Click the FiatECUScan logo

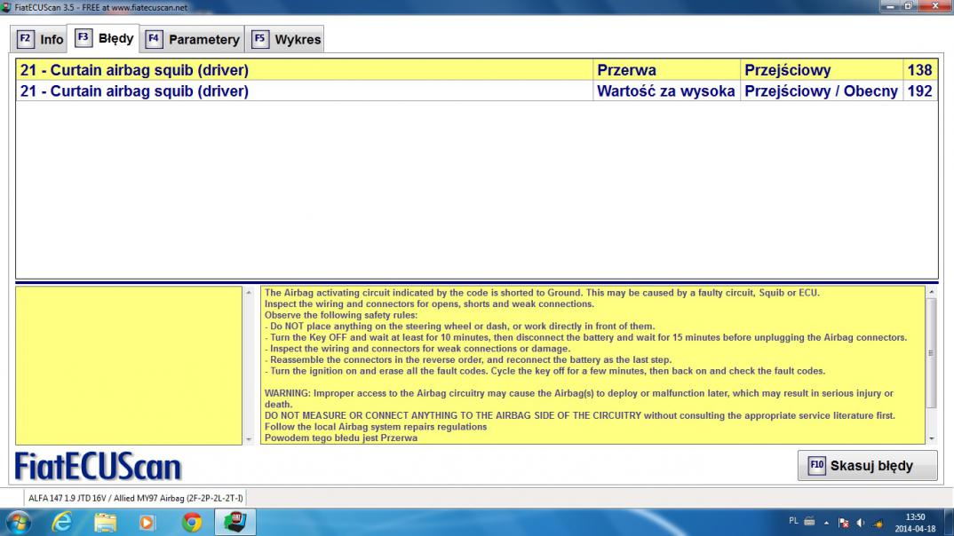pyautogui.click(x=98, y=466)
